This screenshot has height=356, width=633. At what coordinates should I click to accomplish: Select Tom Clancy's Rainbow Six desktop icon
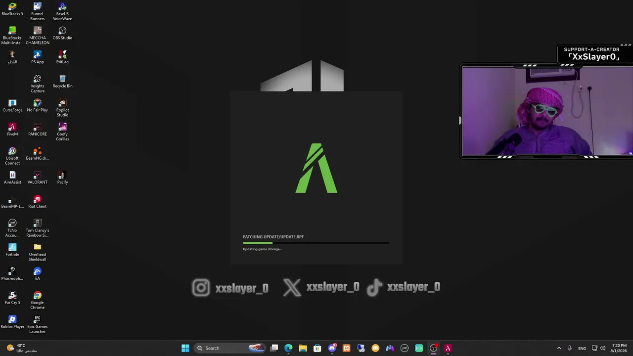pyautogui.click(x=38, y=228)
